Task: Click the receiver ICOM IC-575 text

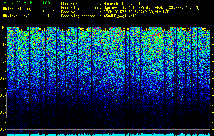Action: click(x=115, y=12)
